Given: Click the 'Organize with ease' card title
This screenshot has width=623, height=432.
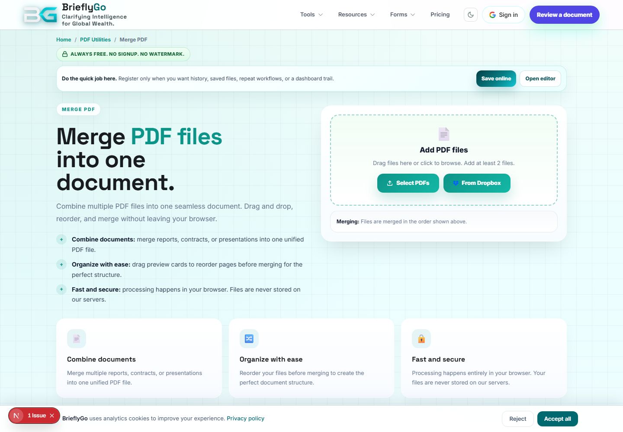Looking at the screenshot, I should tap(271, 359).
